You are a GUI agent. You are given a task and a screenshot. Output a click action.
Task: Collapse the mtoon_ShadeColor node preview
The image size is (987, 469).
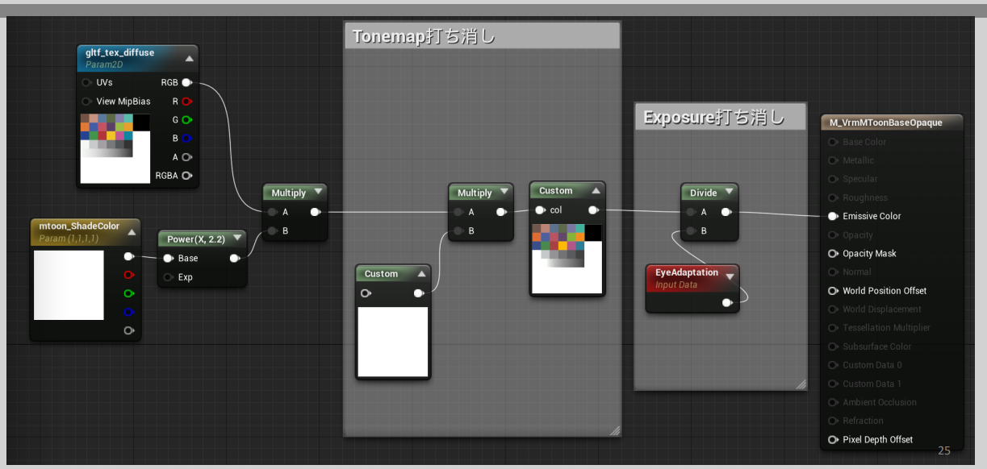pos(132,232)
